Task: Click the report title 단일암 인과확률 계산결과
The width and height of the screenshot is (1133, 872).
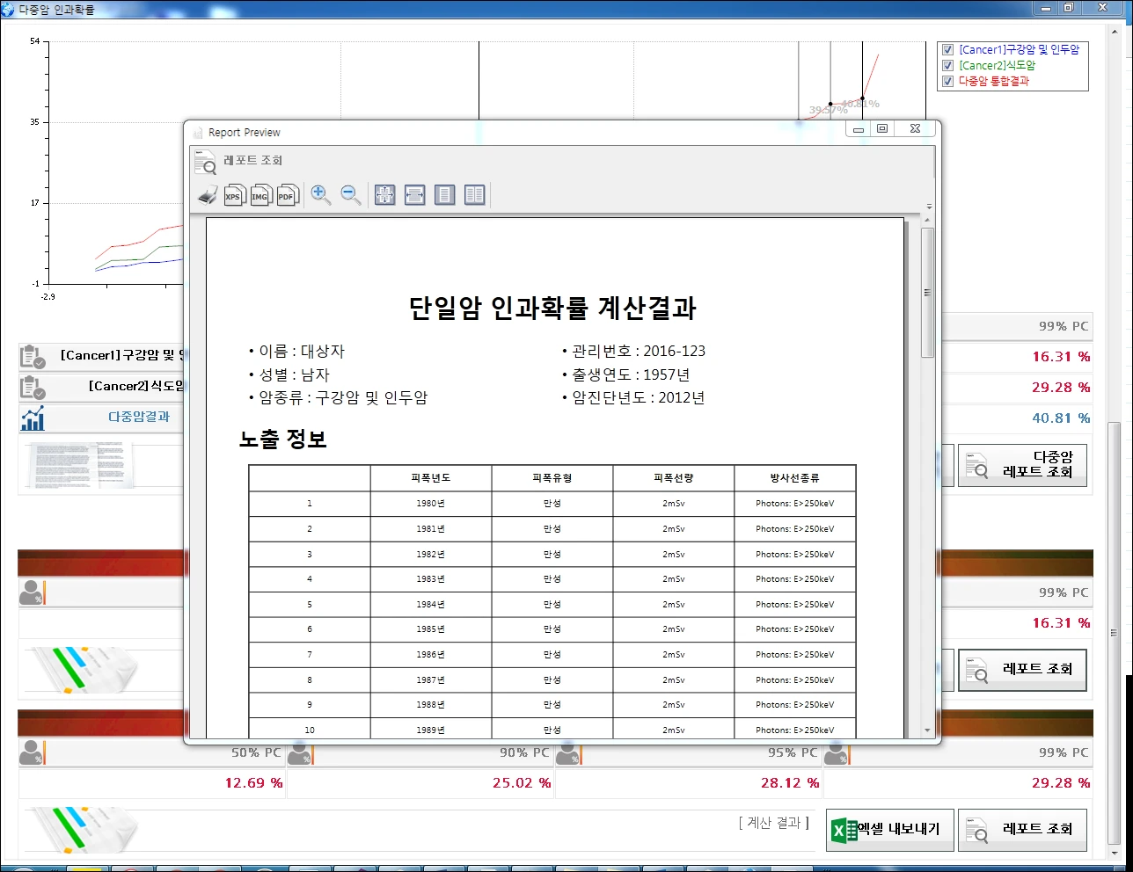Action: coord(552,309)
